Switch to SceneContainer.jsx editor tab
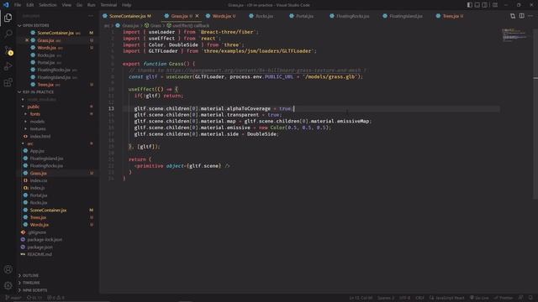This screenshot has height=302, width=538. point(127,16)
